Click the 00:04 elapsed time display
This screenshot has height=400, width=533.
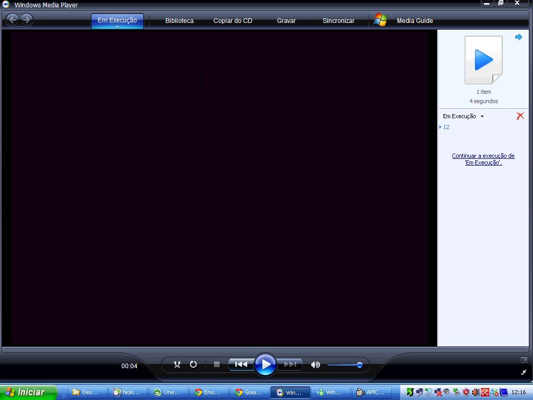tap(129, 366)
